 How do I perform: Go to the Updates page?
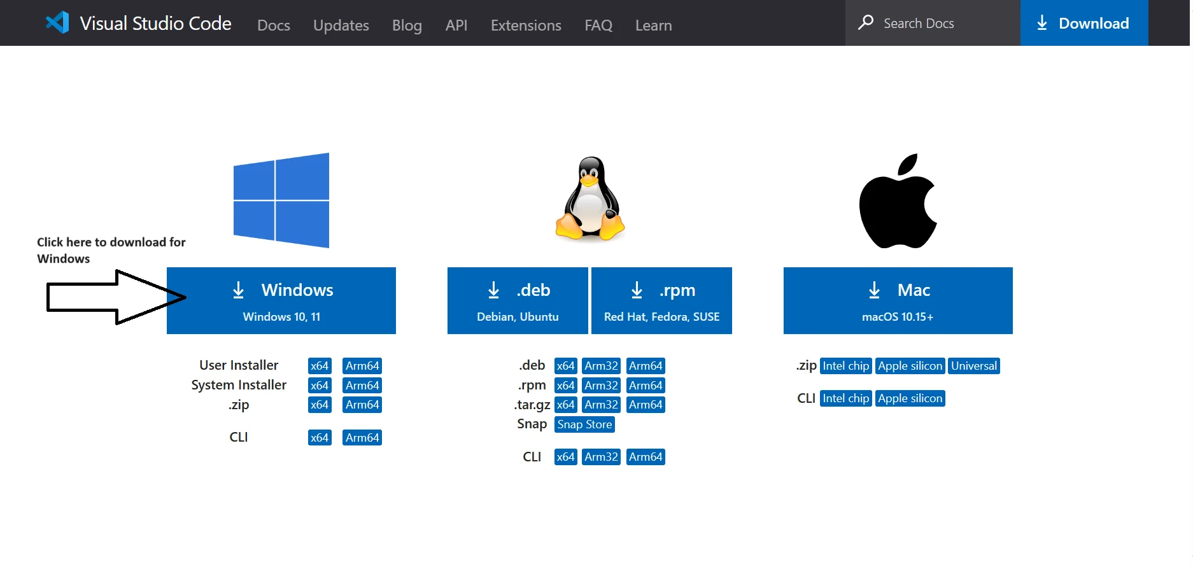point(341,25)
